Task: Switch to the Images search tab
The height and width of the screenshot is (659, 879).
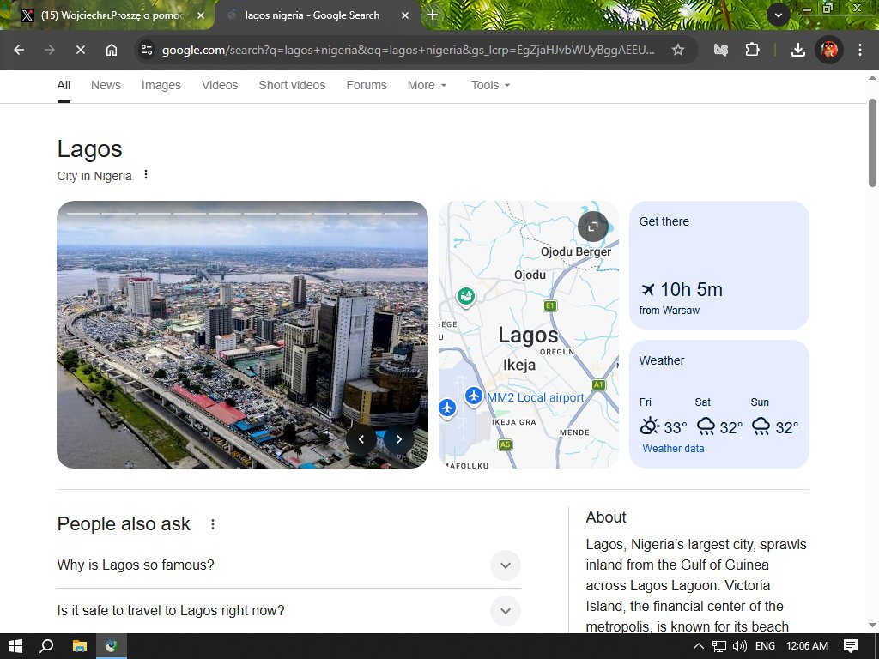Action: pos(161,85)
